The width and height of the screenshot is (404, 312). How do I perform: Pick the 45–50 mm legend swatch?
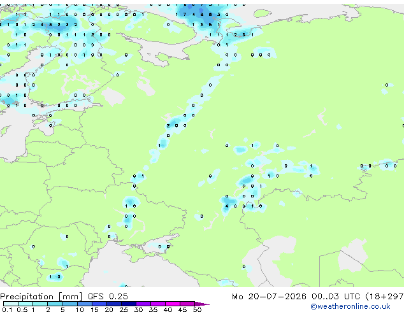point(187,304)
